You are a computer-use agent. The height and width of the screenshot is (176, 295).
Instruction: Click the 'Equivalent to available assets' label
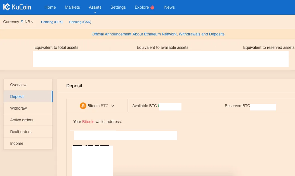(x=162, y=47)
